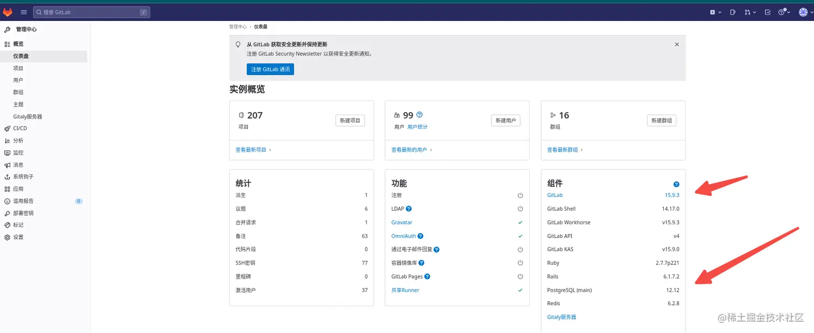The width and height of the screenshot is (814, 333).
Task: Click the help question mark icon in top bar
Action: pos(781,12)
